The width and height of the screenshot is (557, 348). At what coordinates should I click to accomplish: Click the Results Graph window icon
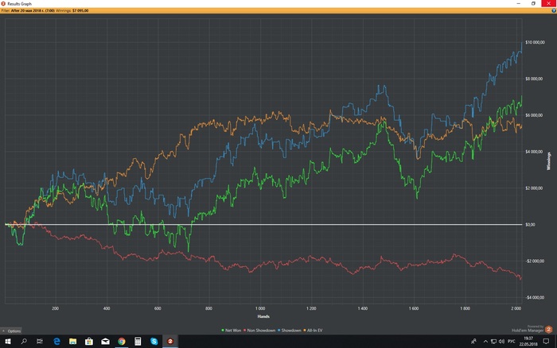click(x=3, y=3)
